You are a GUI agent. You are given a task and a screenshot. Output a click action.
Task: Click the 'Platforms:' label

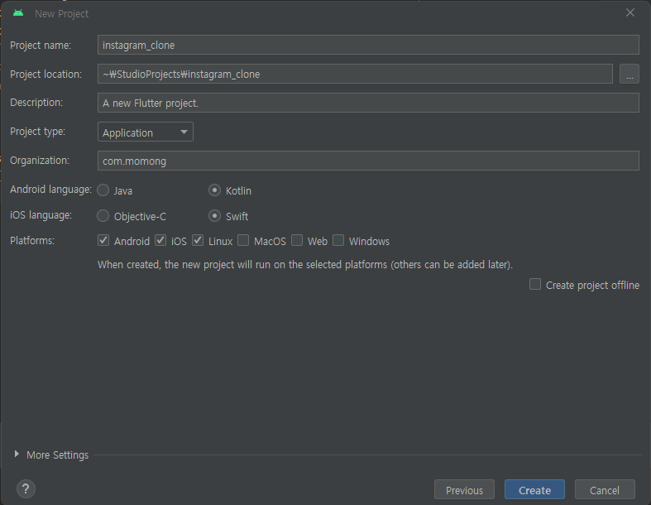[x=32, y=241]
